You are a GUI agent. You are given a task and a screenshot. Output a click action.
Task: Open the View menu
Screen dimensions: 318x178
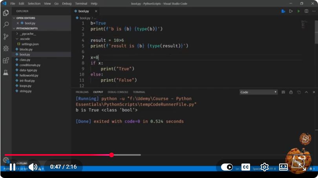tap(48, 4)
